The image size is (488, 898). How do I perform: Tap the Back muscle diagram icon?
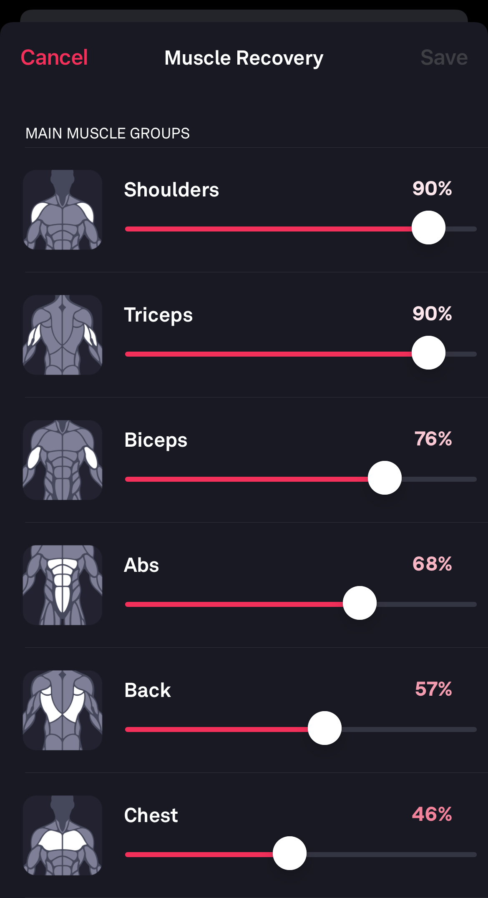coord(63,710)
